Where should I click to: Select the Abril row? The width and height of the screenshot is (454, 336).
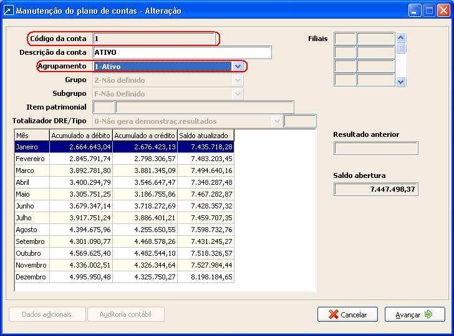point(124,182)
